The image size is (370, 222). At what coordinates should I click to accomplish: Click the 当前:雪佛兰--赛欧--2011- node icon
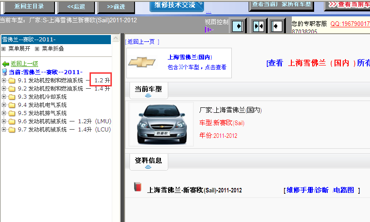(x=5, y=72)
